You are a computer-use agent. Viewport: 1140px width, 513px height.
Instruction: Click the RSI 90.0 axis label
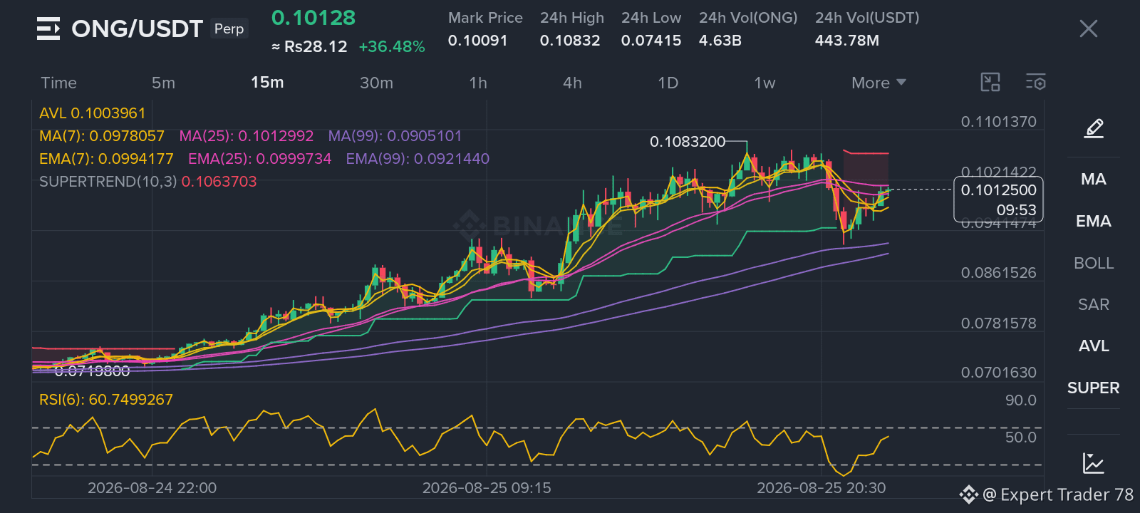(x=1020, y=400)
